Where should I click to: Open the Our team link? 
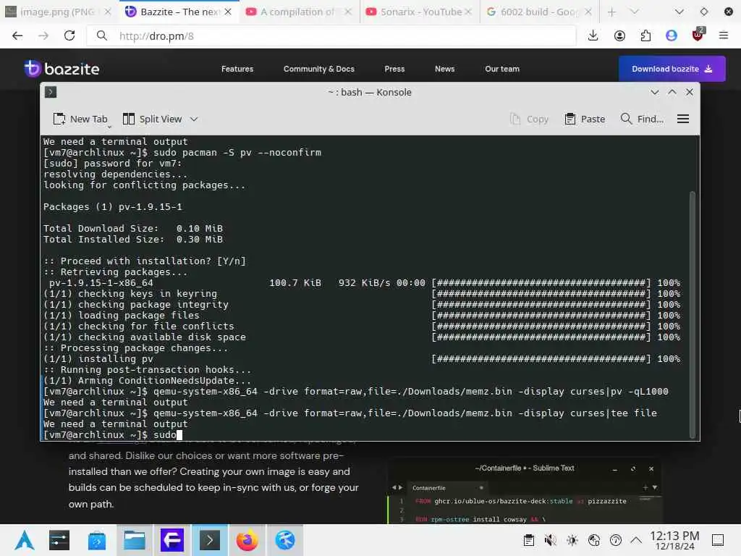point(502,69)
